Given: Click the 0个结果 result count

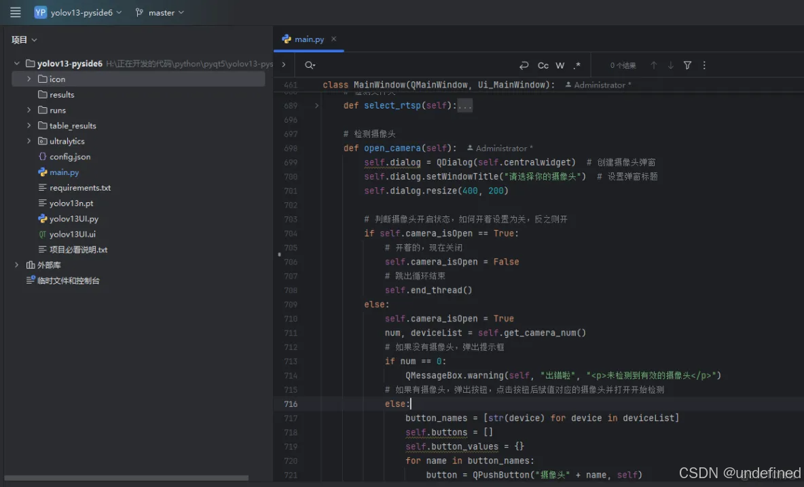Looking at the screenshot, I should pyautogui.click(x=623, y=66).
